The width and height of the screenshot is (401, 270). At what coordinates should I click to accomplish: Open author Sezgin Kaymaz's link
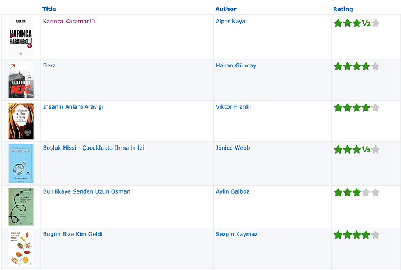237,234
